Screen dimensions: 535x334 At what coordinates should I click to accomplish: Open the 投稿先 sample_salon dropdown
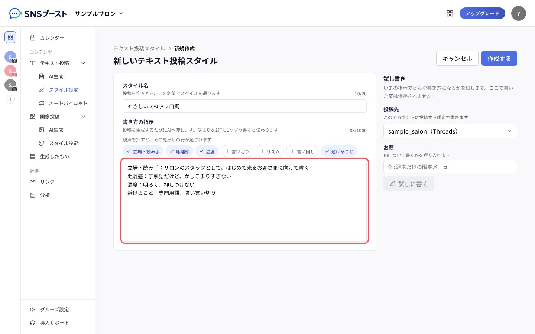tap(450, 131)
